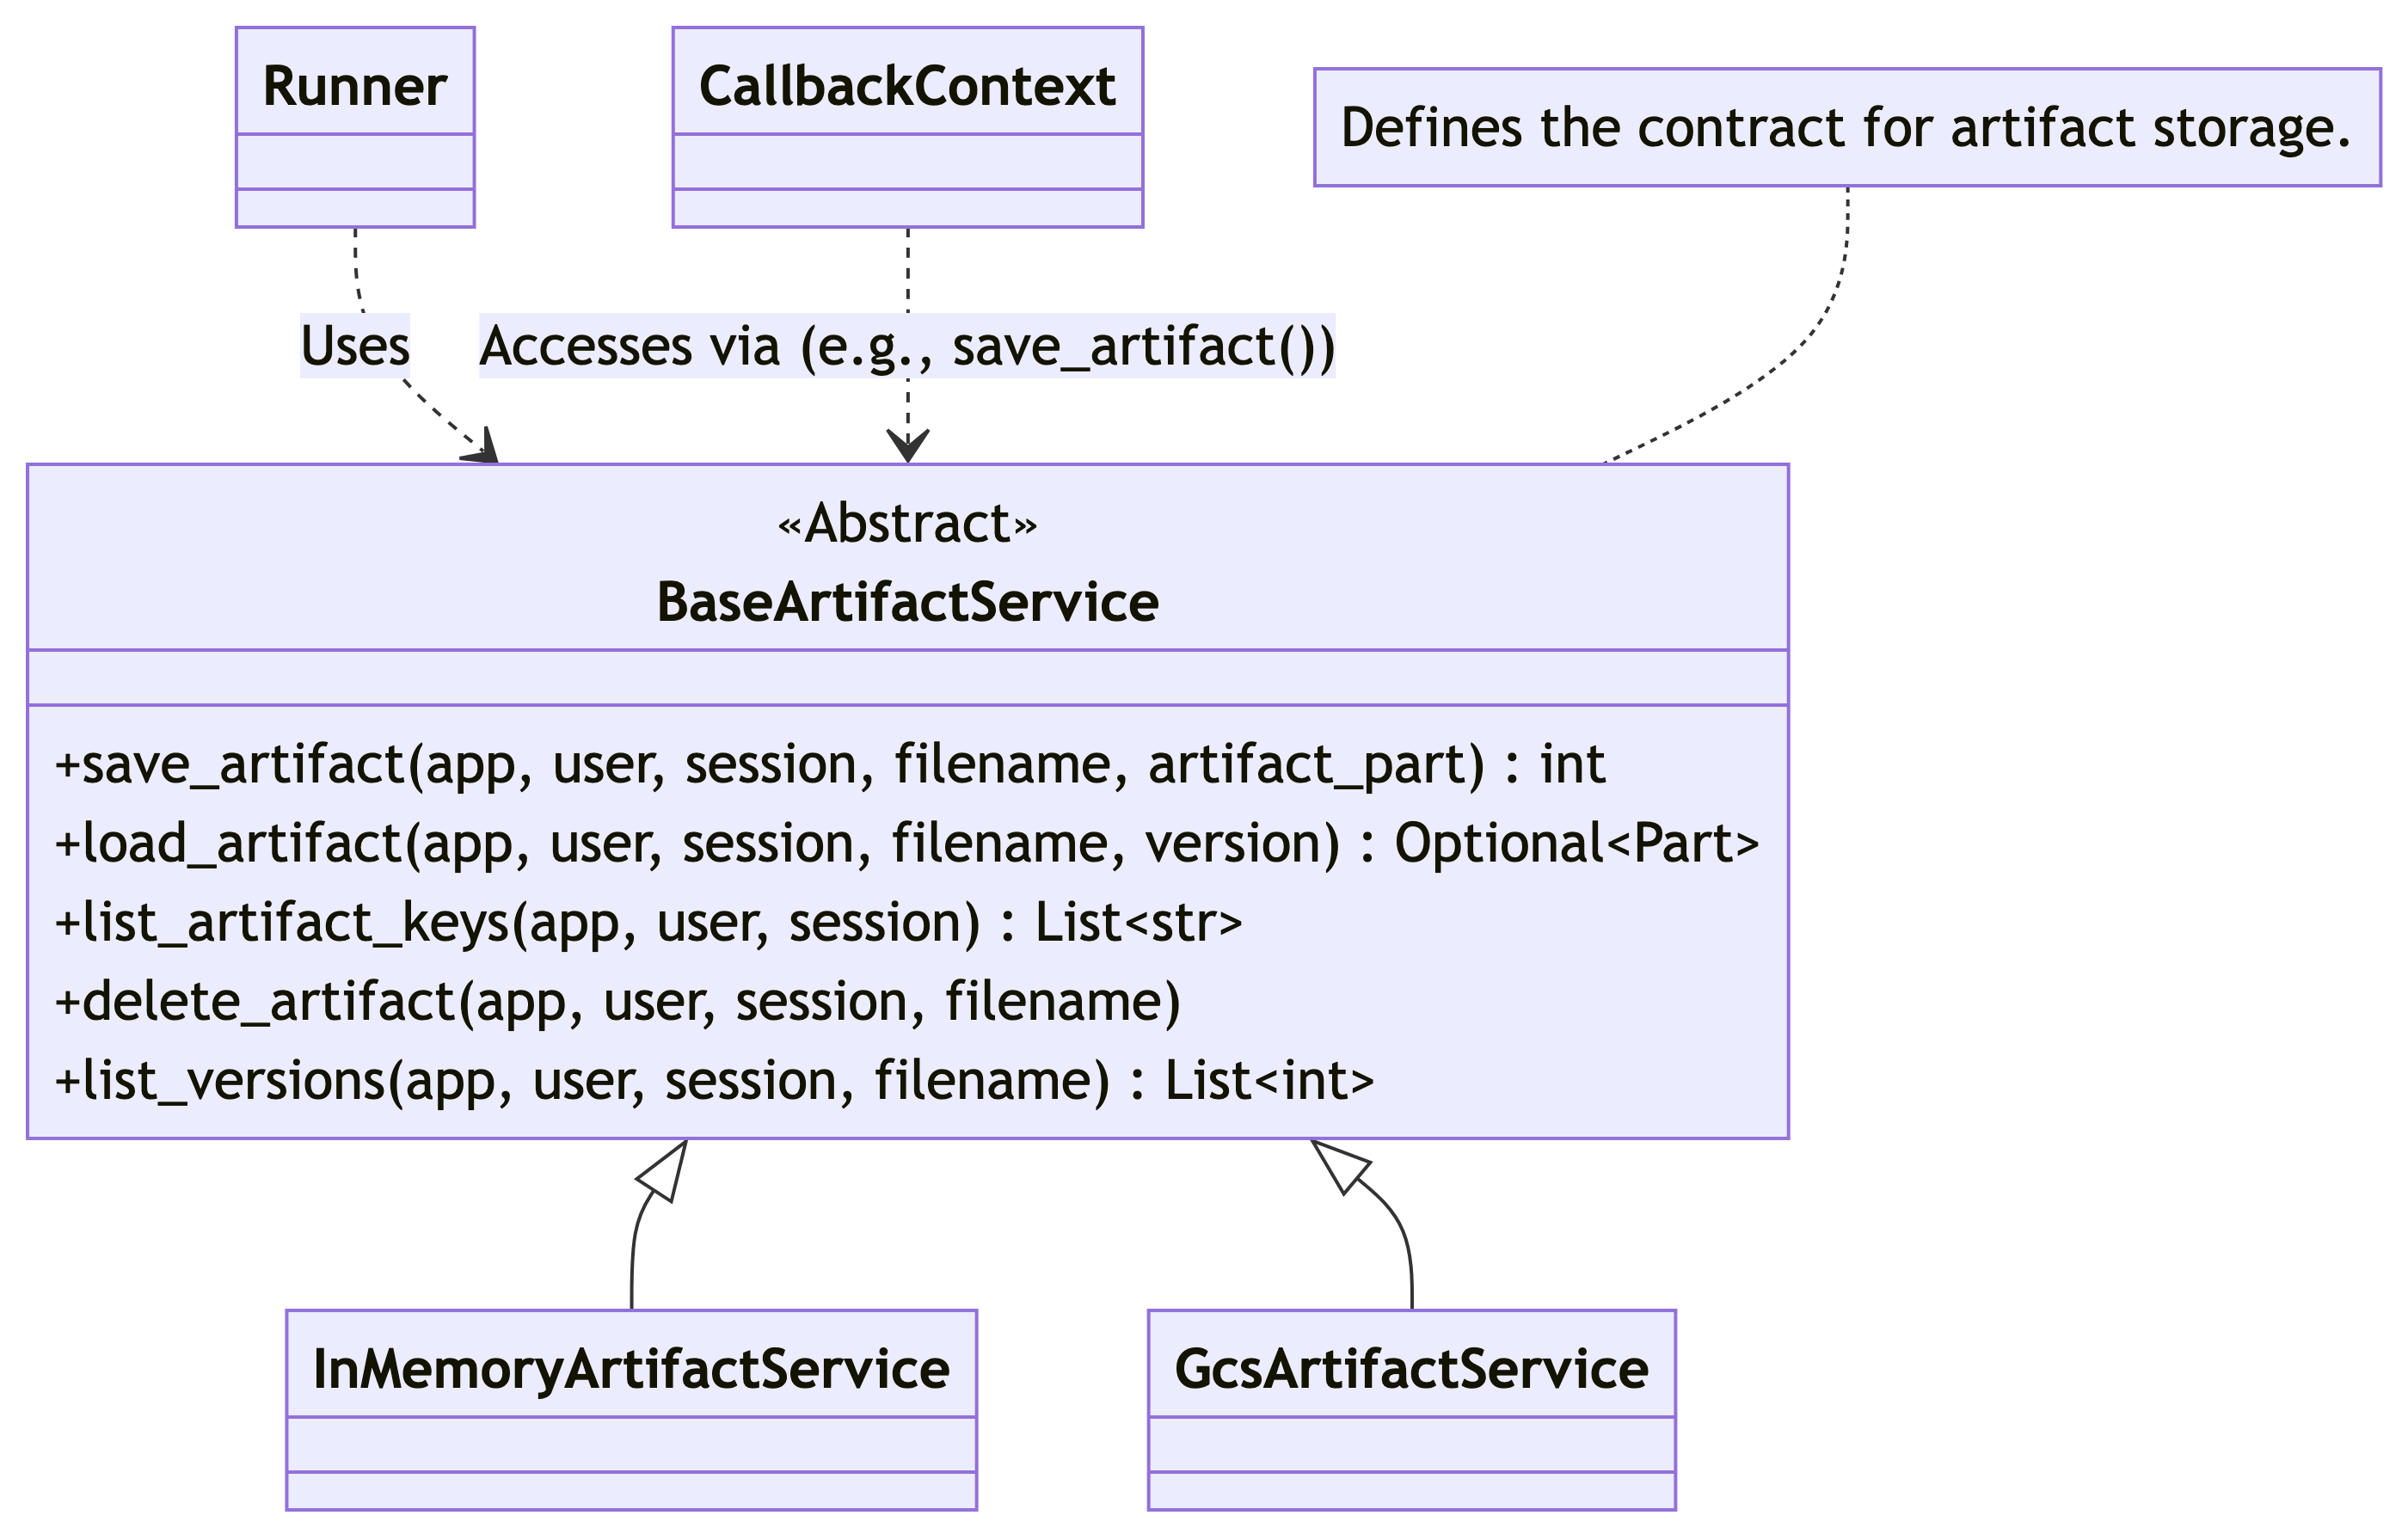Image resolution: width=2408 pixels, height=1534 pixels.
Task: Click the BaseArtifactService class name
Action: pyautogui.click(x=907, y=602)
